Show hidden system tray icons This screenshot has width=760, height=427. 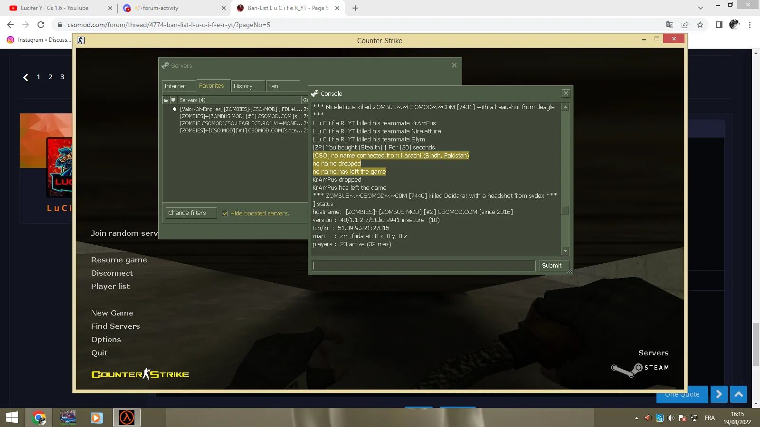[x=636, y=418]
